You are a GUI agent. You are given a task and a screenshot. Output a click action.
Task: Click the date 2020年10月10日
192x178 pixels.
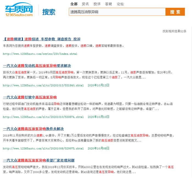[98, 117]
